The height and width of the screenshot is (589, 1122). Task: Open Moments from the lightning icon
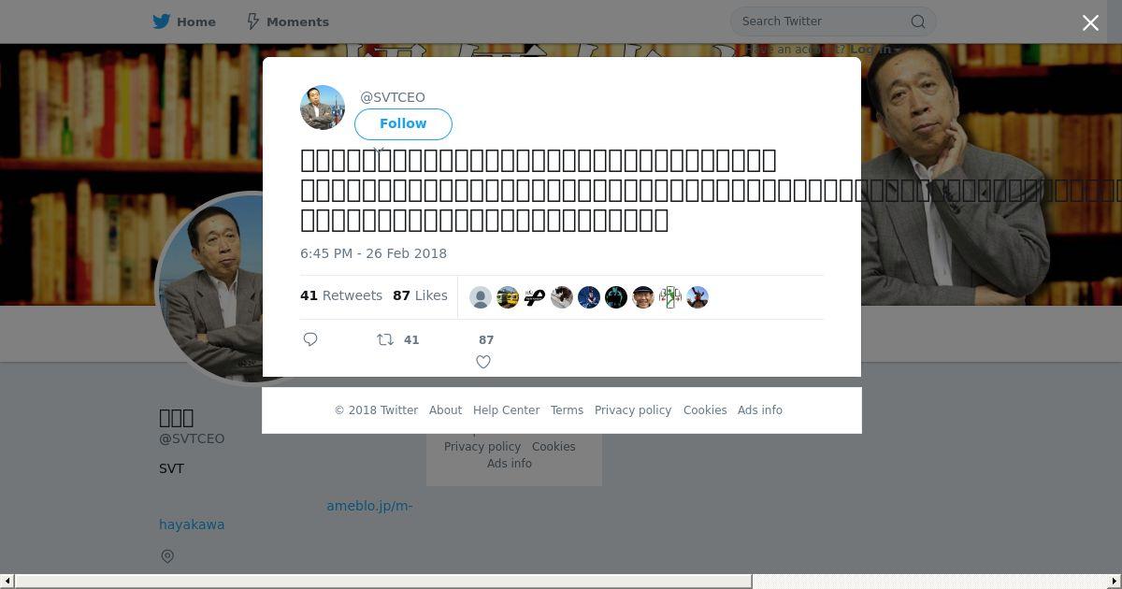click(252, 22)
